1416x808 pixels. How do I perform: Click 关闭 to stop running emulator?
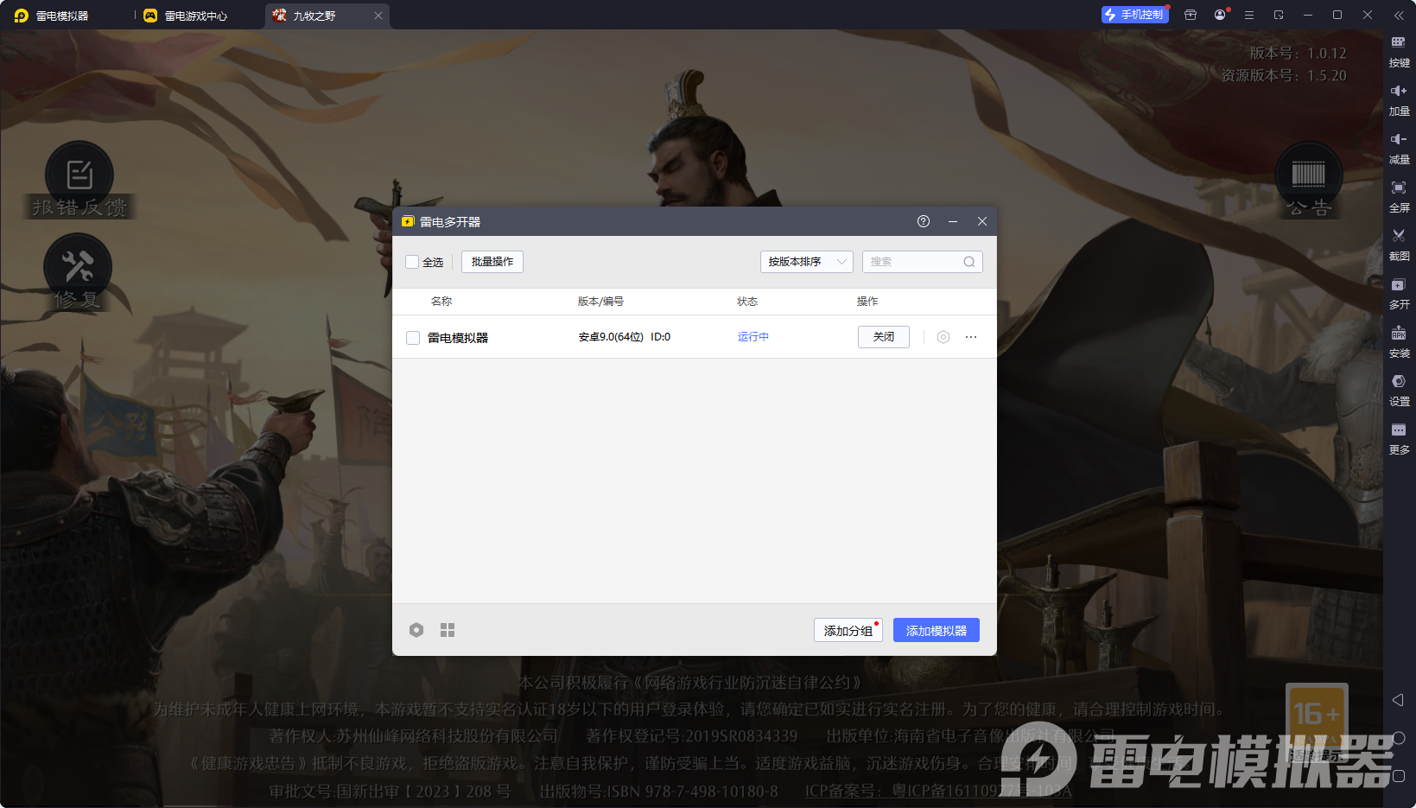point(883,337)
